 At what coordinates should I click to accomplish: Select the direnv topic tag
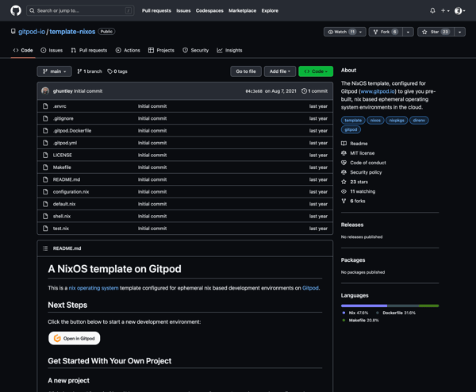(x=419, y=121)
